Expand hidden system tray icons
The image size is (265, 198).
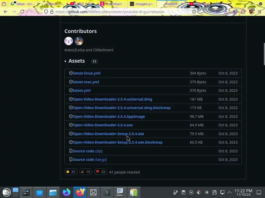[229, 192]
